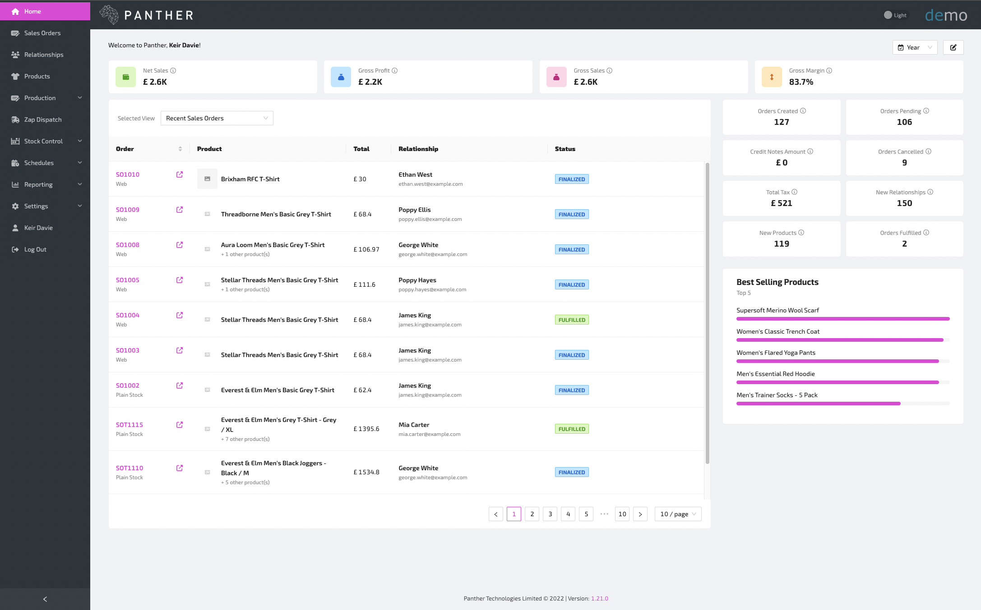Click the edit dashboard pencil icon
Image resolution: width=981 pixels, height=610 pixels.
tap(953, 47)
